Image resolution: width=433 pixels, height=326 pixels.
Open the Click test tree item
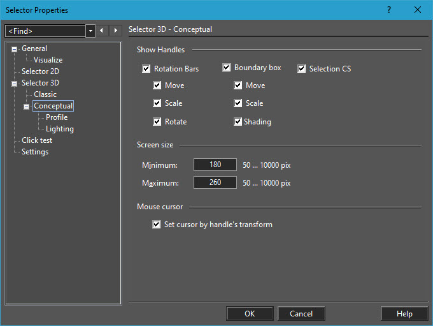[37, 140]
